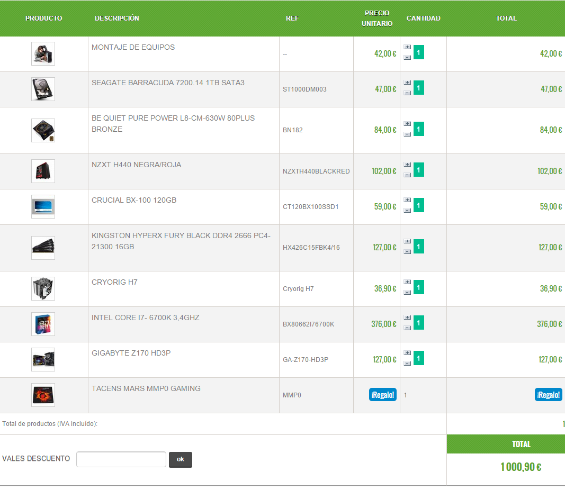Click quantity box for Intel Core i7
565x490 pixels.
pyautogui.click(x=419, y=323)
